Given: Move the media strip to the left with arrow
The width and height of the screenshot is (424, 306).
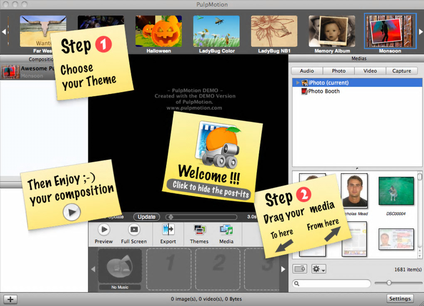Looking at the screenshot, I should coord(93,269).
